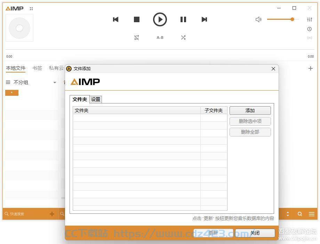Mute audio via the speaker icon
The image size is (320, 244).
tap(258, 19)
